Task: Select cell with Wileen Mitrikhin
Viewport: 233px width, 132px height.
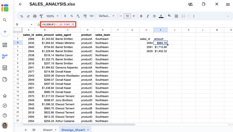Action: 68,43
